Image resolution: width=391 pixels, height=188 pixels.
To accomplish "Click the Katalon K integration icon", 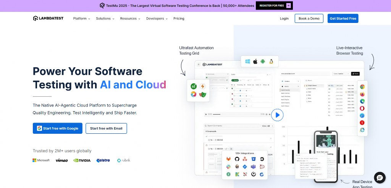I will coord(237,174).
